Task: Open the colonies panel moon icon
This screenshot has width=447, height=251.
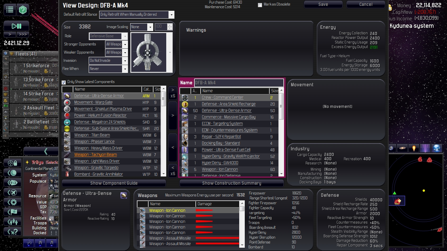Action: tap(12, 173)
